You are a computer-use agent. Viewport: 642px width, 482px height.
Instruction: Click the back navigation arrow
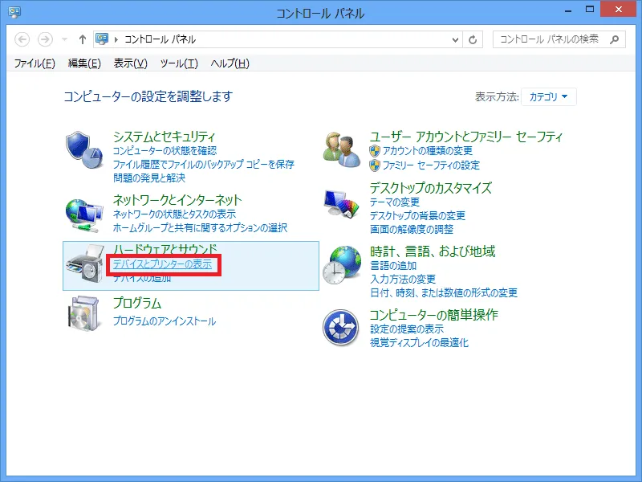tap(22, 39)
